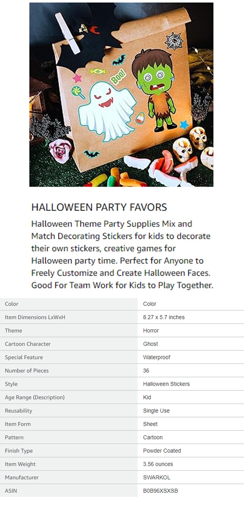Screen dimensions: 244x512
Task: Select the Ghost character value
Action: [x=150, y=344]
